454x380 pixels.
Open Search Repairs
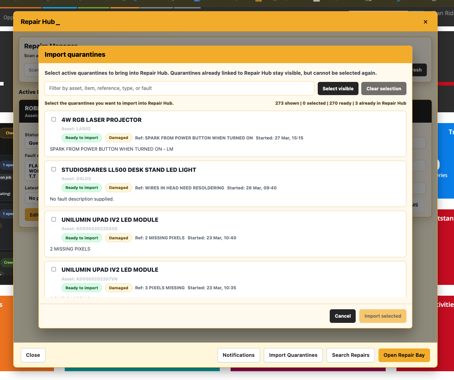[350, 355]
